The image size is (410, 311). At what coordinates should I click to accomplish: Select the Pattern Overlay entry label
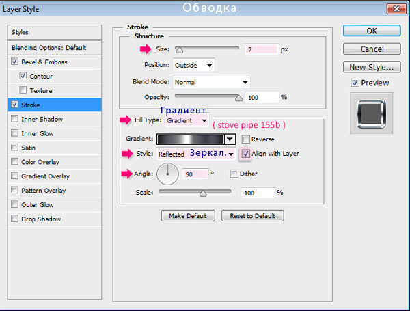(44, 191)
